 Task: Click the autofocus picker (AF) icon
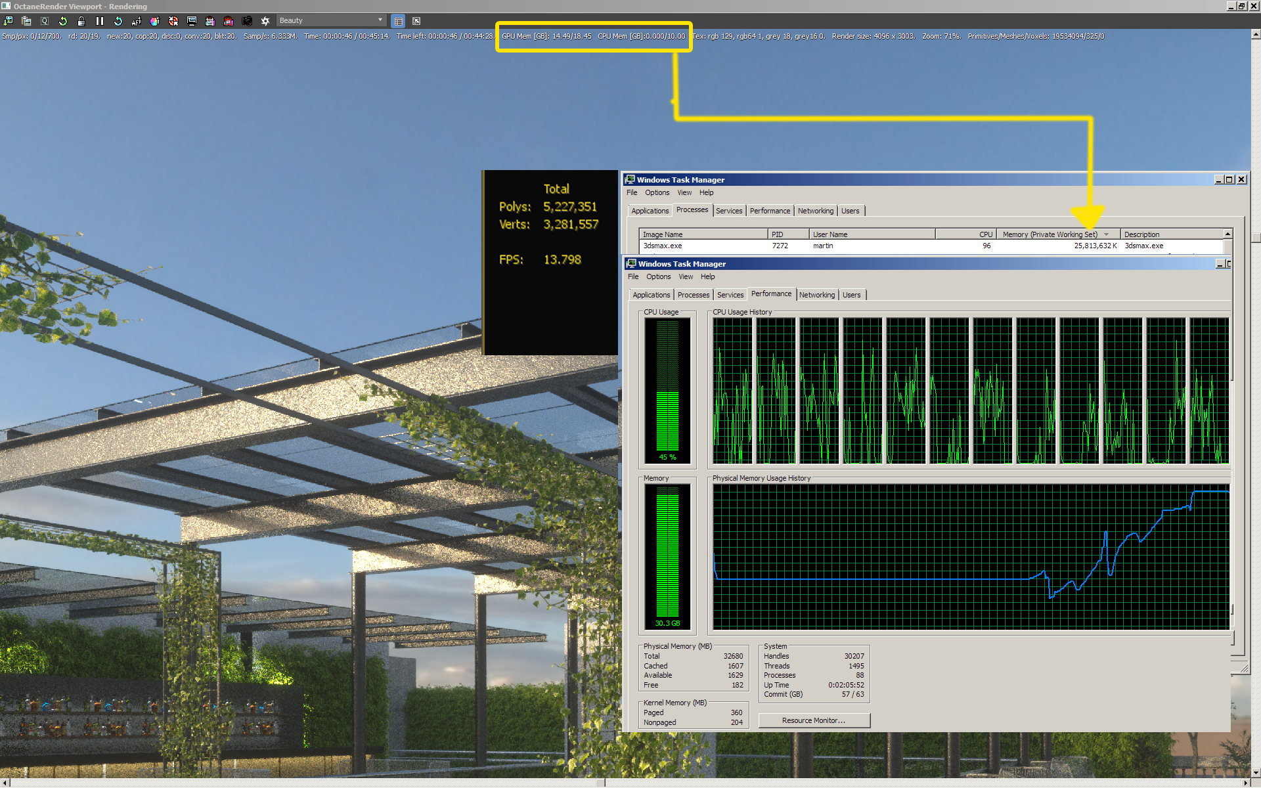pyautogui.click(x=137, y=21)
